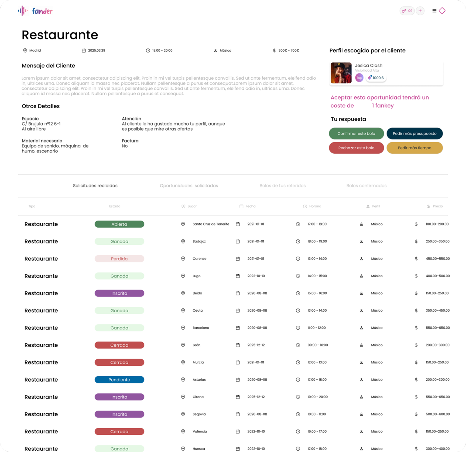
Task: Open the Precio column filter
Action: [435, 206]
